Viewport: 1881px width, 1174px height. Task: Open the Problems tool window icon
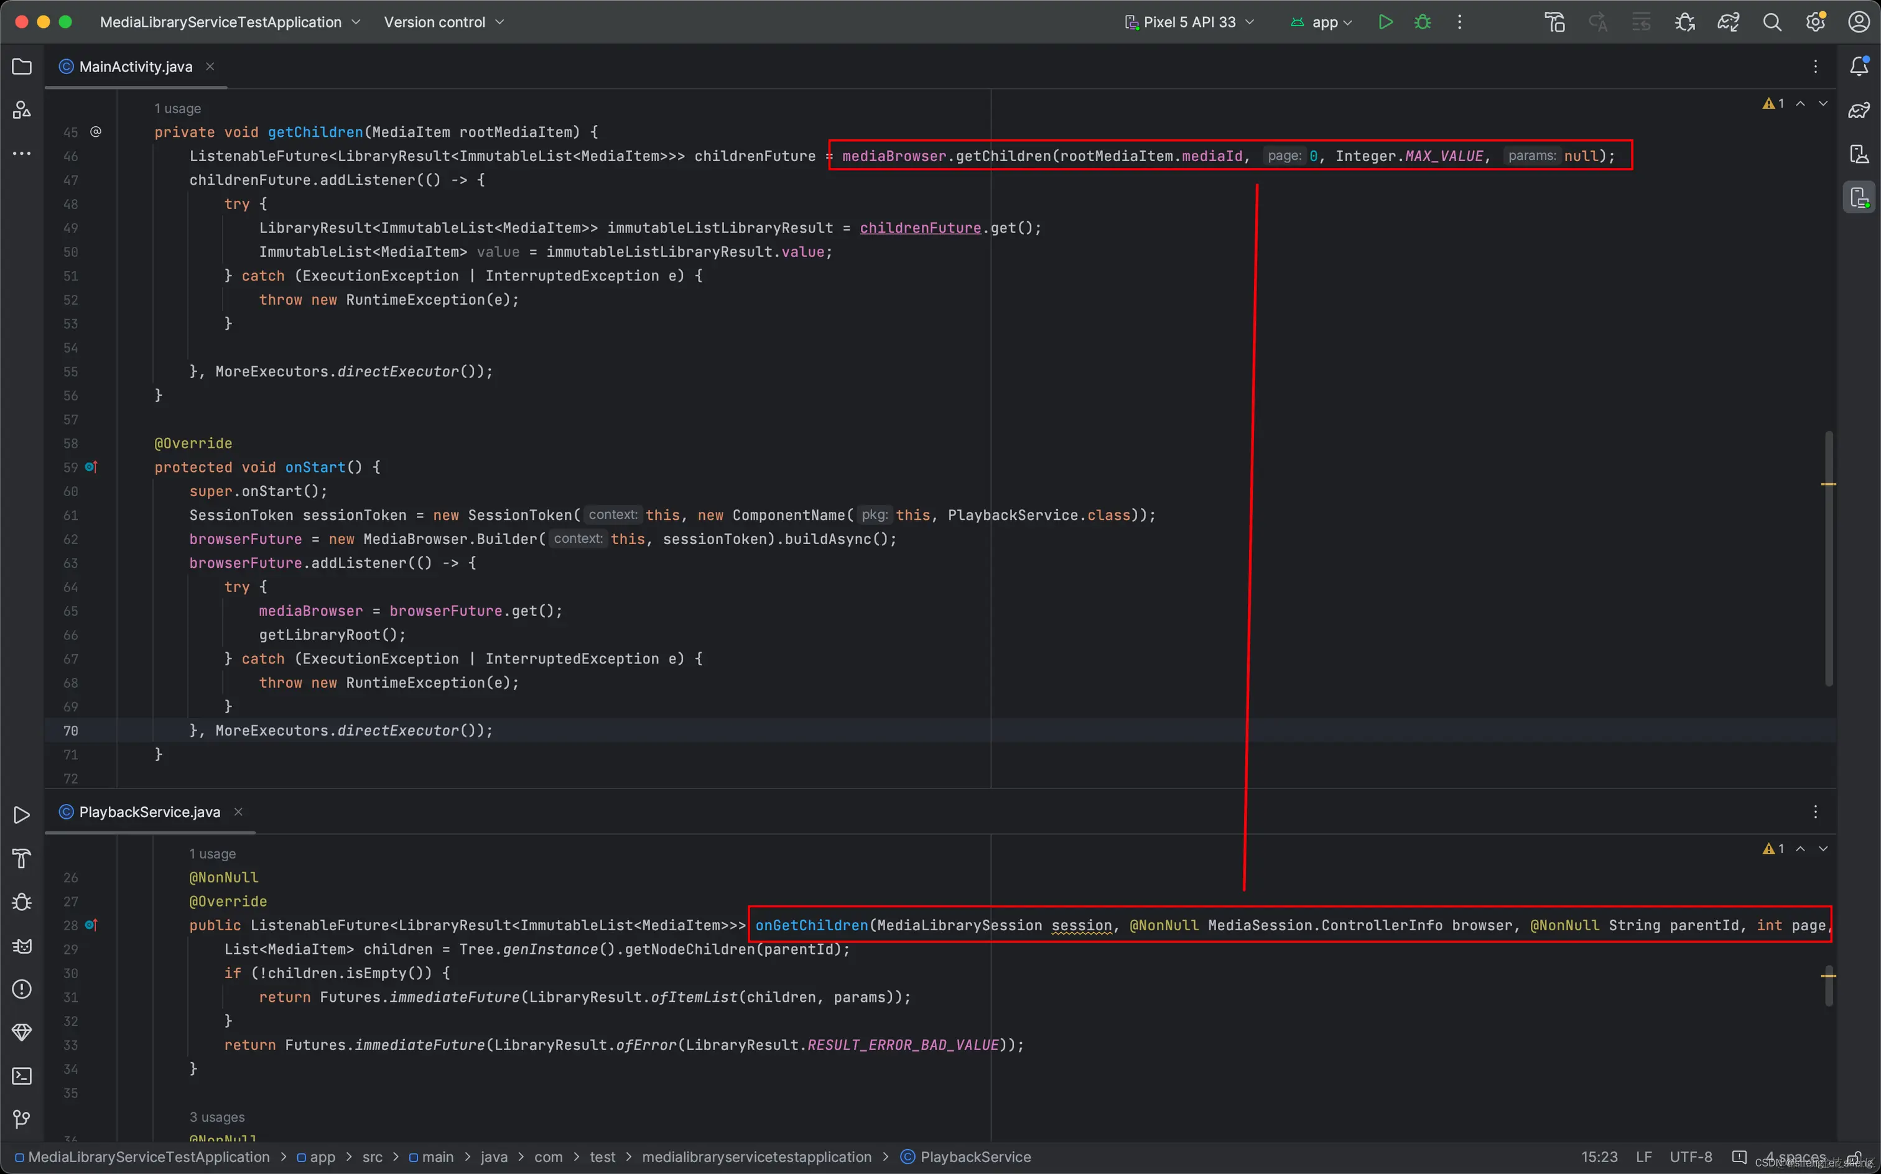click(x=22, y=989)
